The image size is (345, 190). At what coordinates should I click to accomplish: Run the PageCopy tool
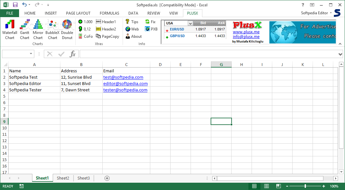[x=108, y=36]
